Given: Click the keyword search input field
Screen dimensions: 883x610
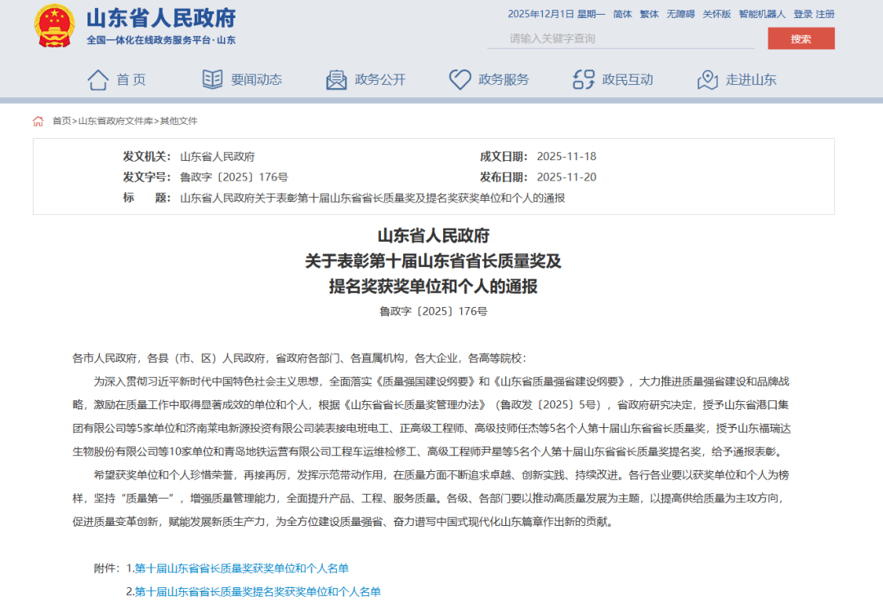Looking at the screenshot, I should click(x=621, y=38).
